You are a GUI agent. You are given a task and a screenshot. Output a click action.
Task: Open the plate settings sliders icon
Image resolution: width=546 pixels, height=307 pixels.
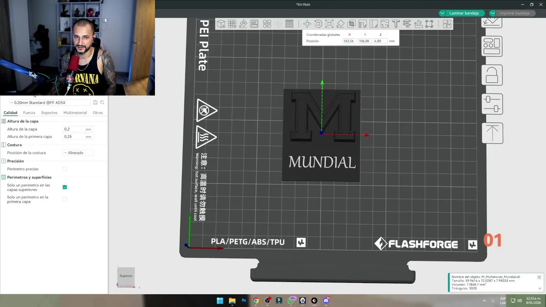pyautogui.click(x=492, y=104)
